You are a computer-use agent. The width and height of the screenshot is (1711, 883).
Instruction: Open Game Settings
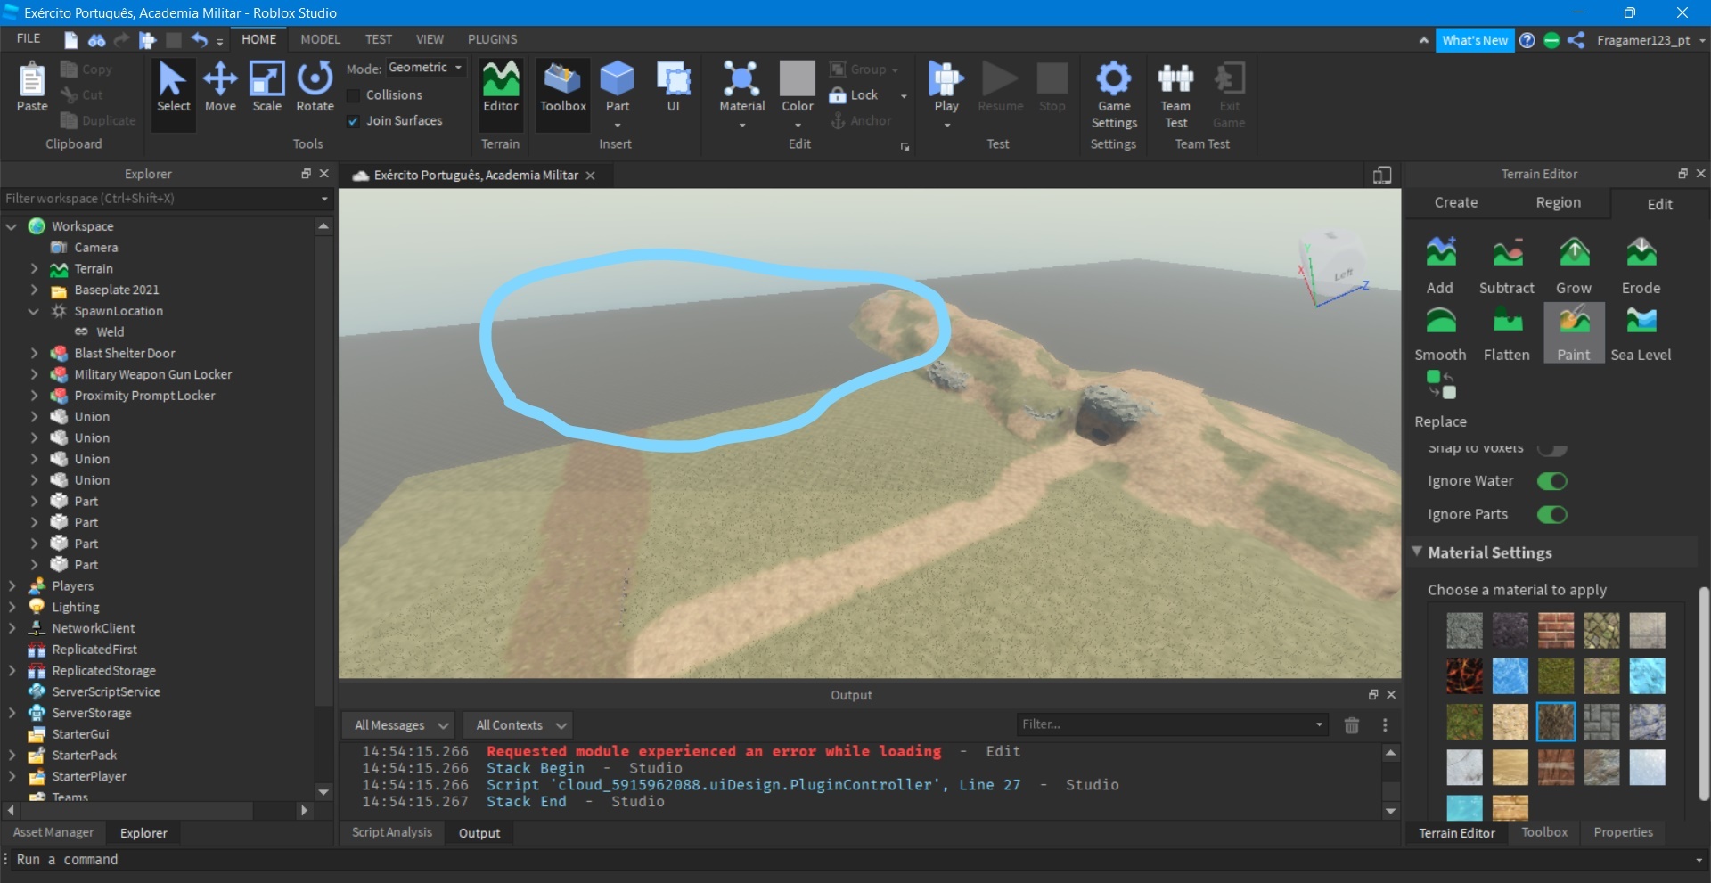tap(1114, 95)
